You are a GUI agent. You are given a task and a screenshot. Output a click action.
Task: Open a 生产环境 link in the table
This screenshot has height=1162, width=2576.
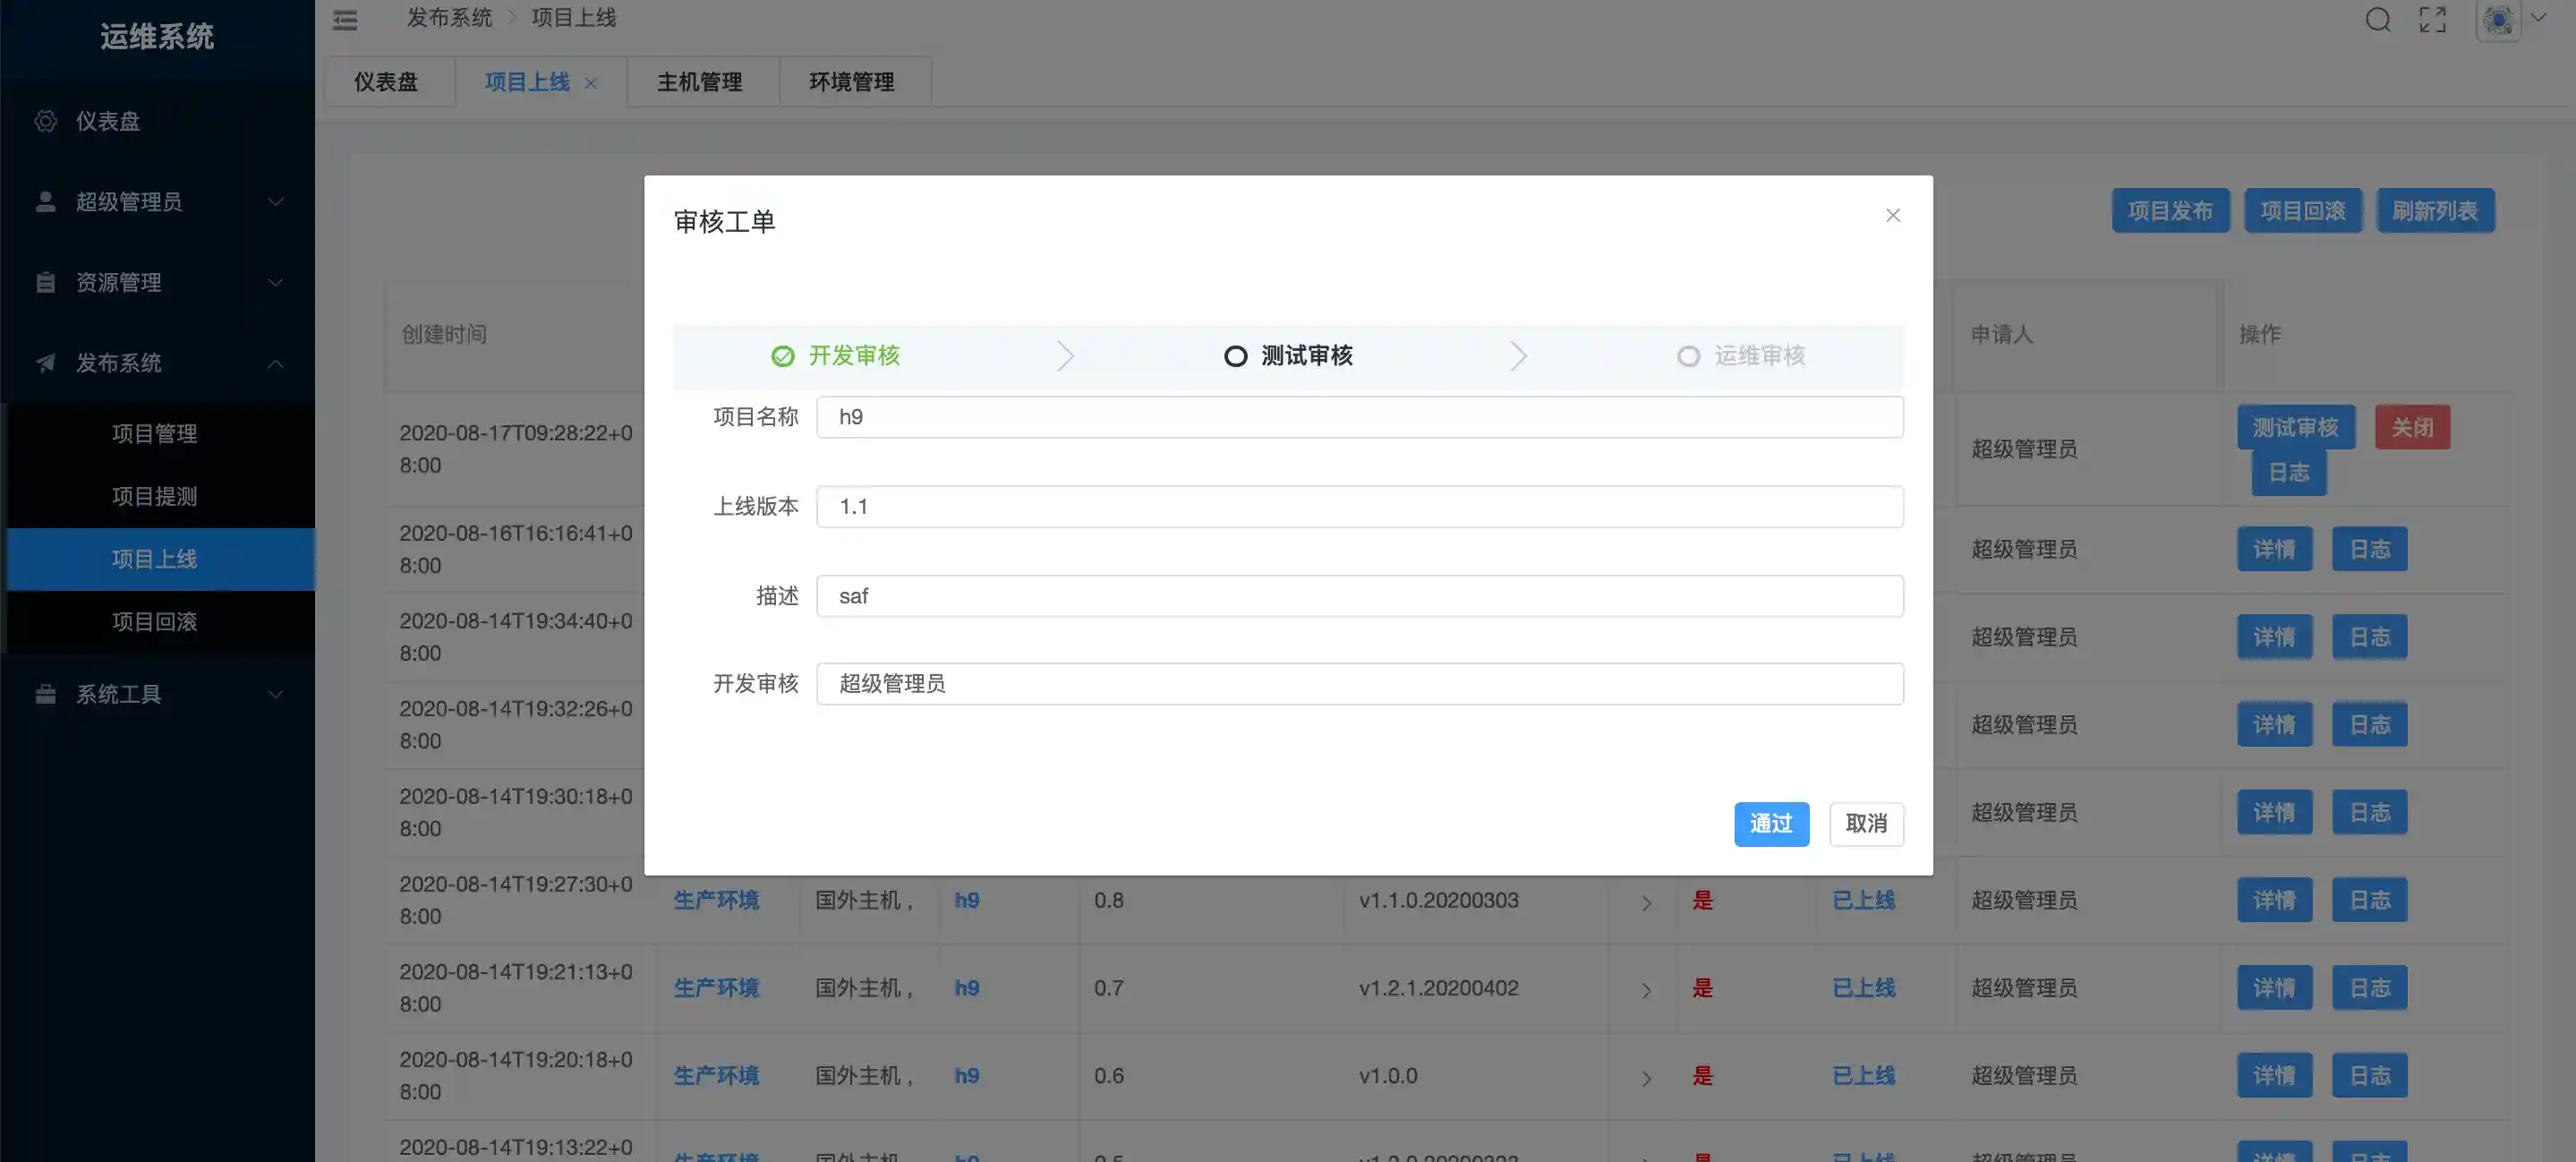coord(716,899)
